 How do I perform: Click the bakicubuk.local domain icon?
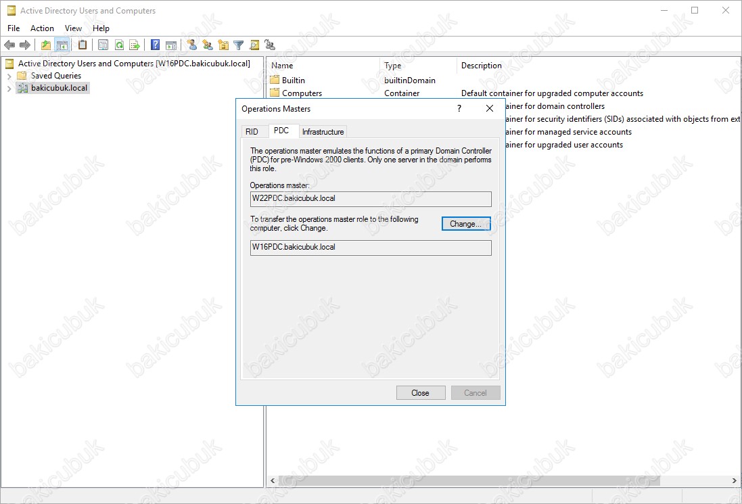coord(22,88)
